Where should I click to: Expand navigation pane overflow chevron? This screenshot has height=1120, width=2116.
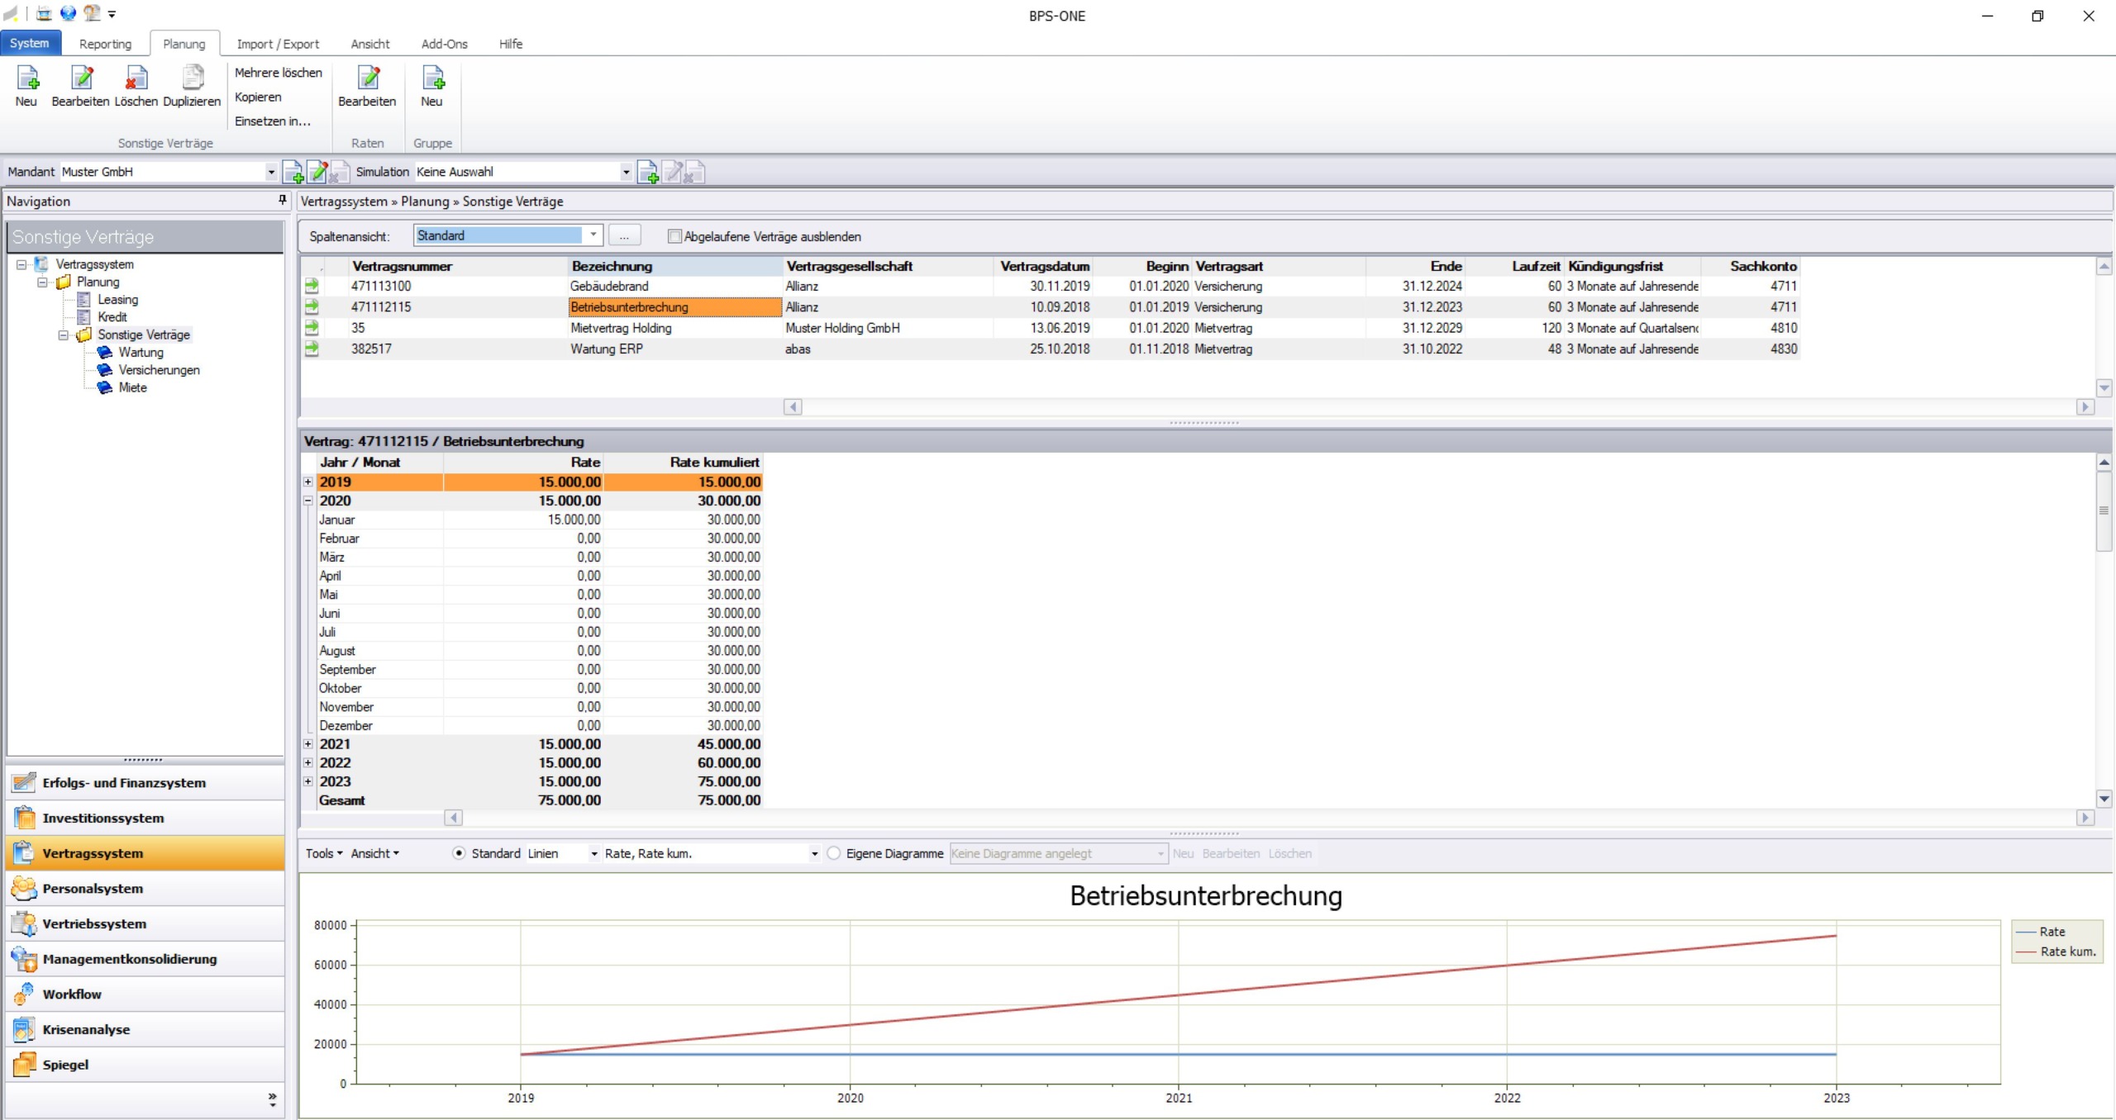point(272,1099)
